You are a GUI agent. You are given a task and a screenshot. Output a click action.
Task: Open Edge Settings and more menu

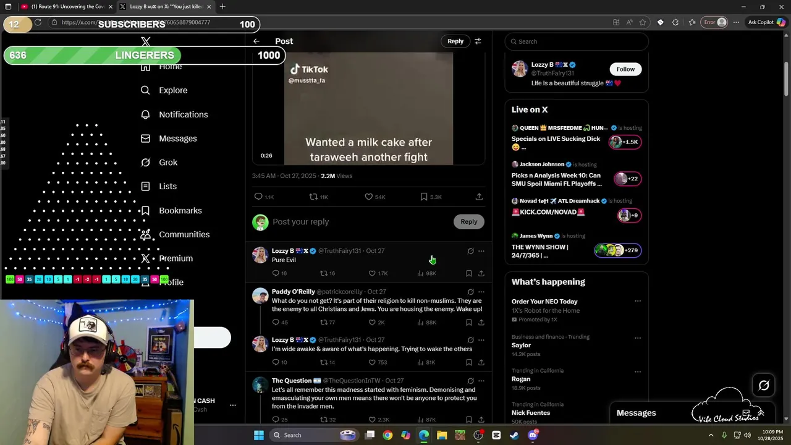736,22
